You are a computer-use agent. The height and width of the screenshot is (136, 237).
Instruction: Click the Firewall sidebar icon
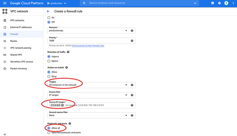5,34
